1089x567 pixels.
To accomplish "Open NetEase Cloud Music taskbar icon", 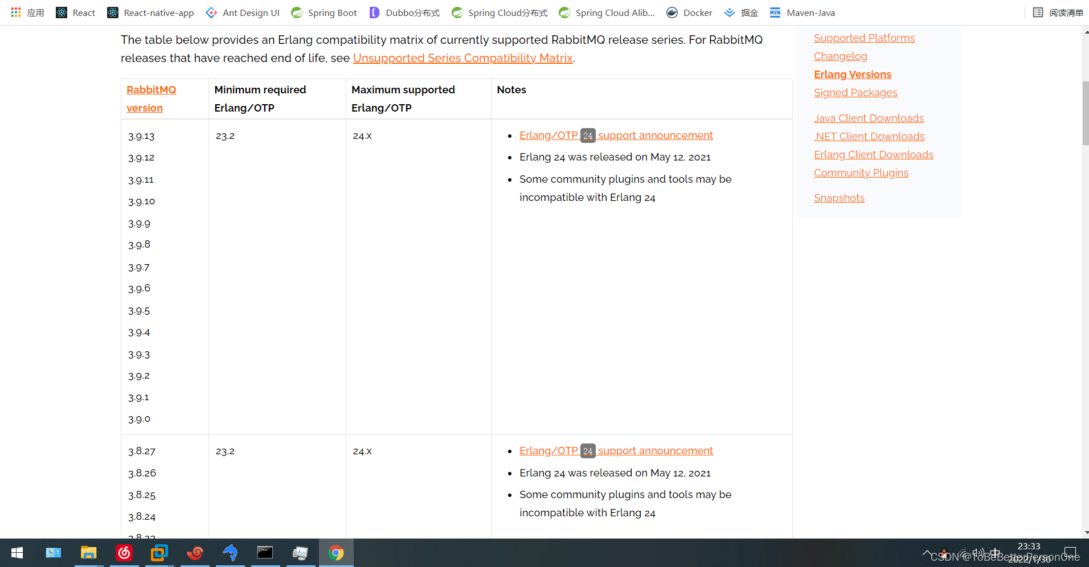I will [124, 553].
